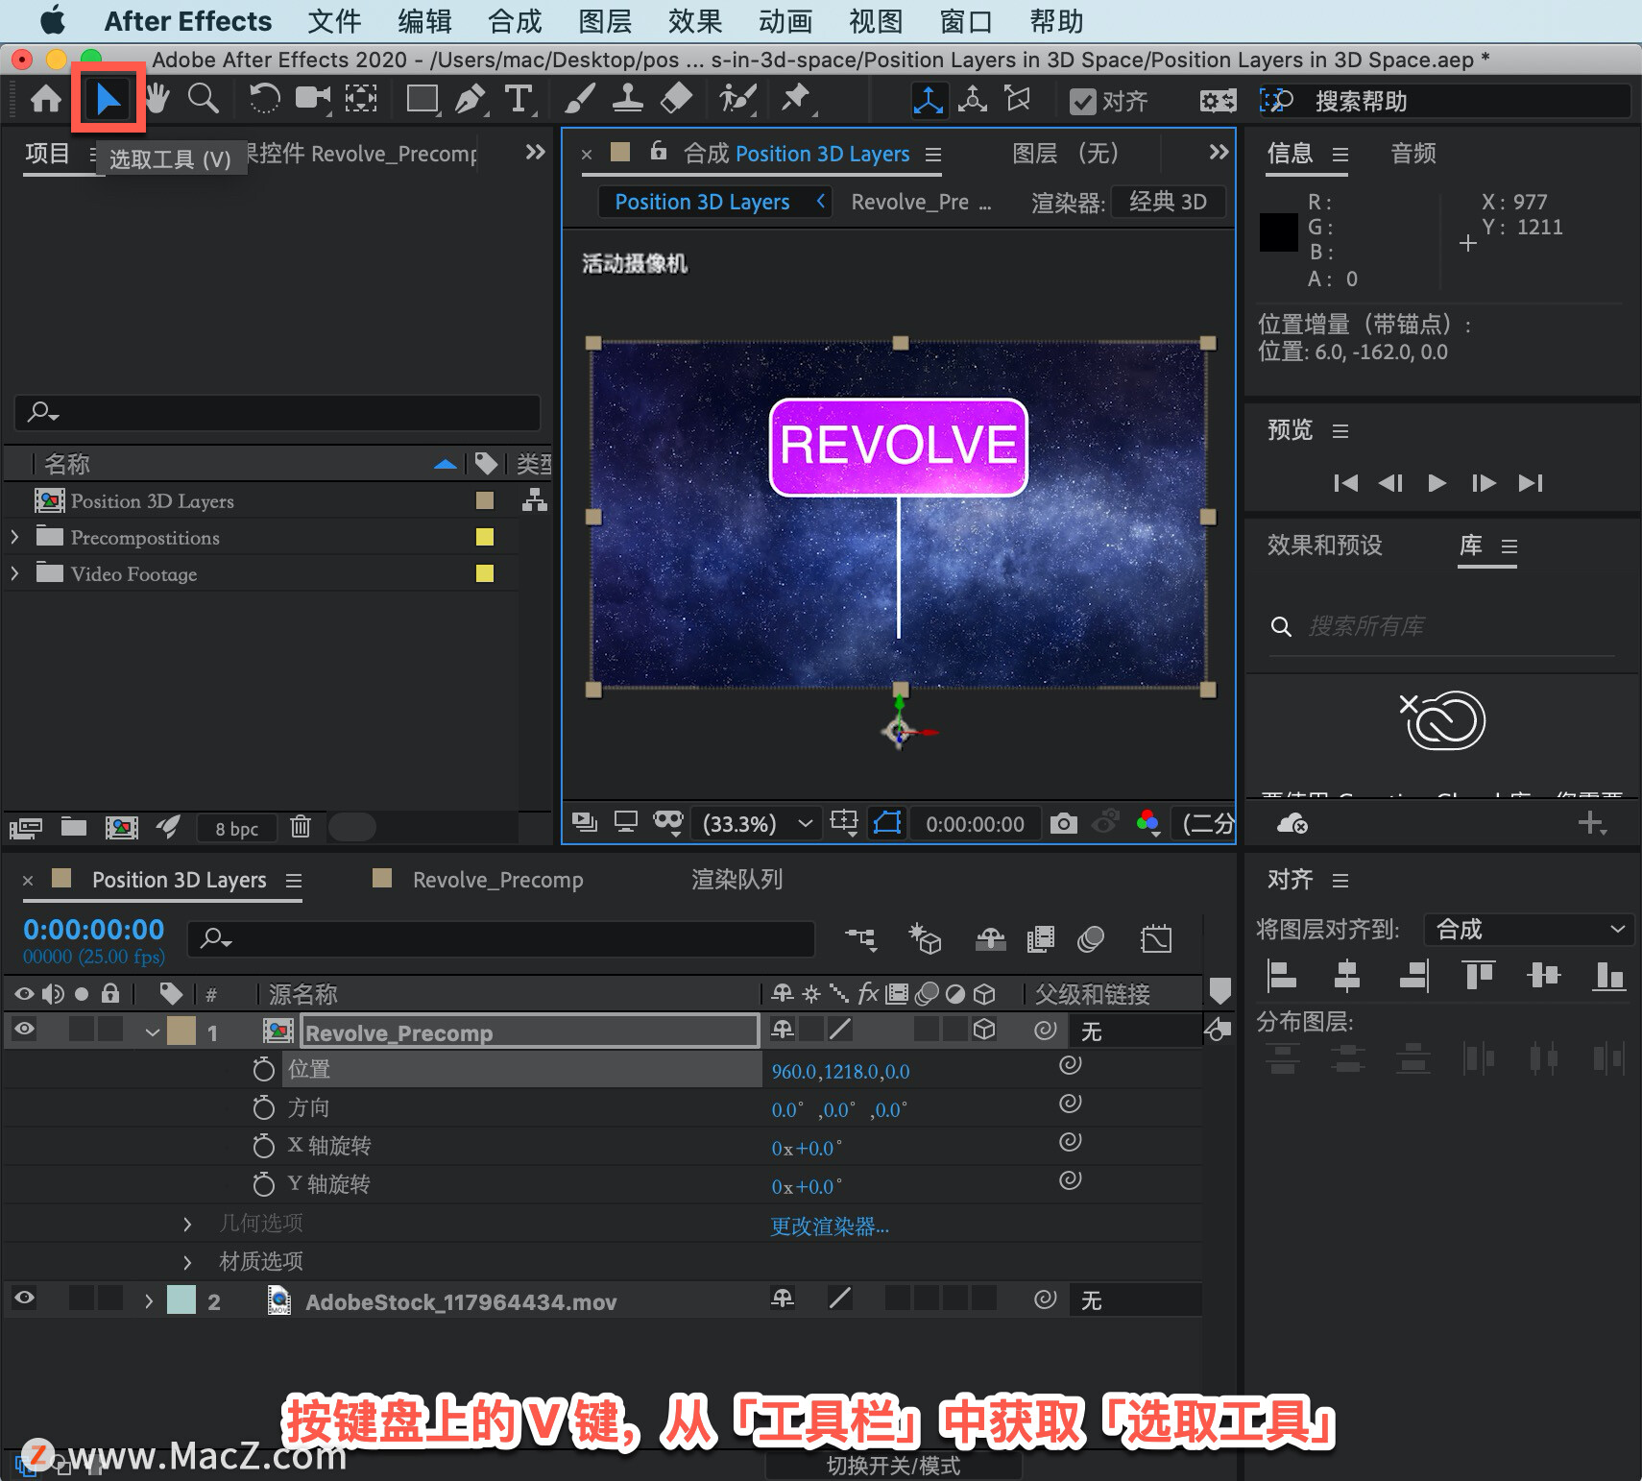Select the Puppet Pin tool
The width and height of the screenshot is (1642, 1481).
(x=795, y=98)
